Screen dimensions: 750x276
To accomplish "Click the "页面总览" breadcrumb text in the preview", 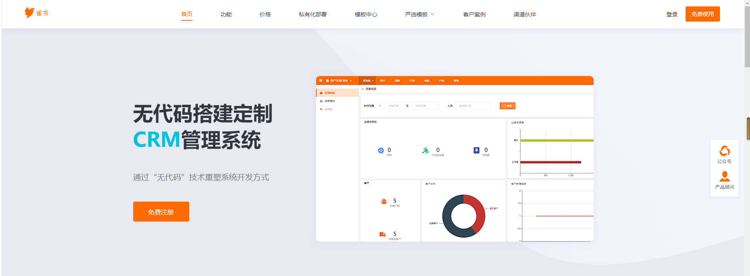I will (371, 89).
